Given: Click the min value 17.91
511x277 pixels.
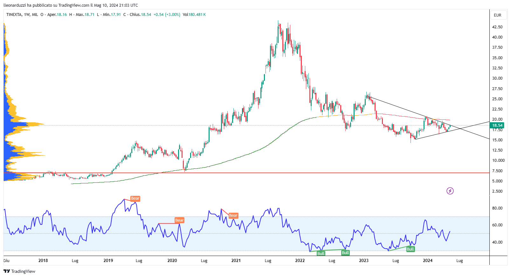Looking at the screenshot, I should [x=116, y=15].
